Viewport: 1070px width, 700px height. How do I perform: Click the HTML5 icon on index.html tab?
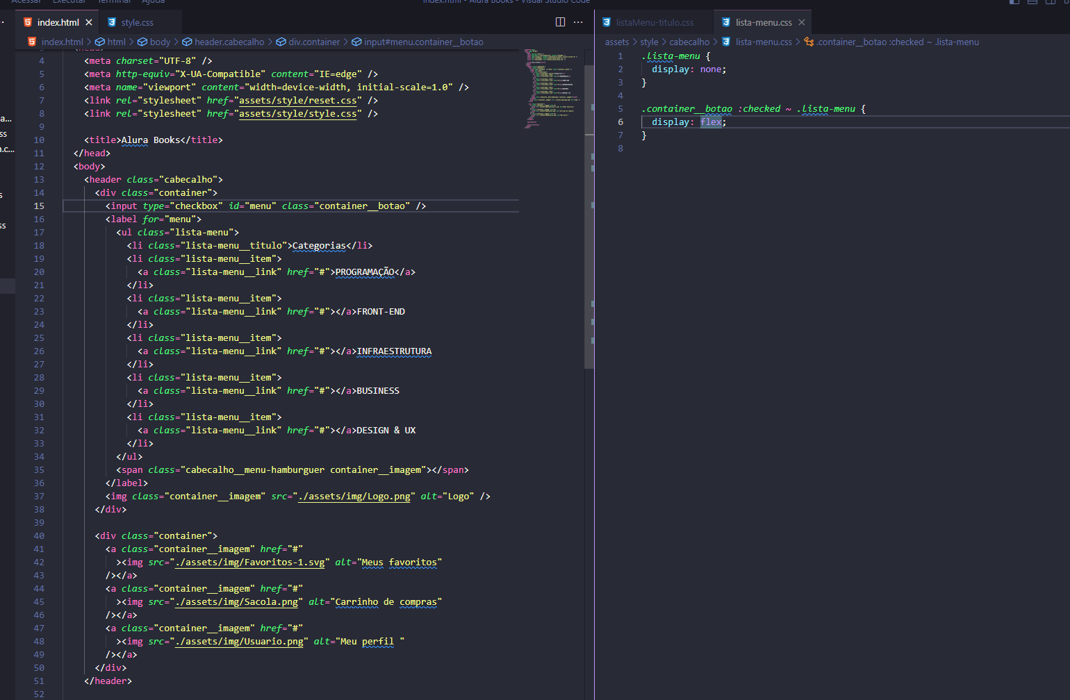(x=28, y=22)
